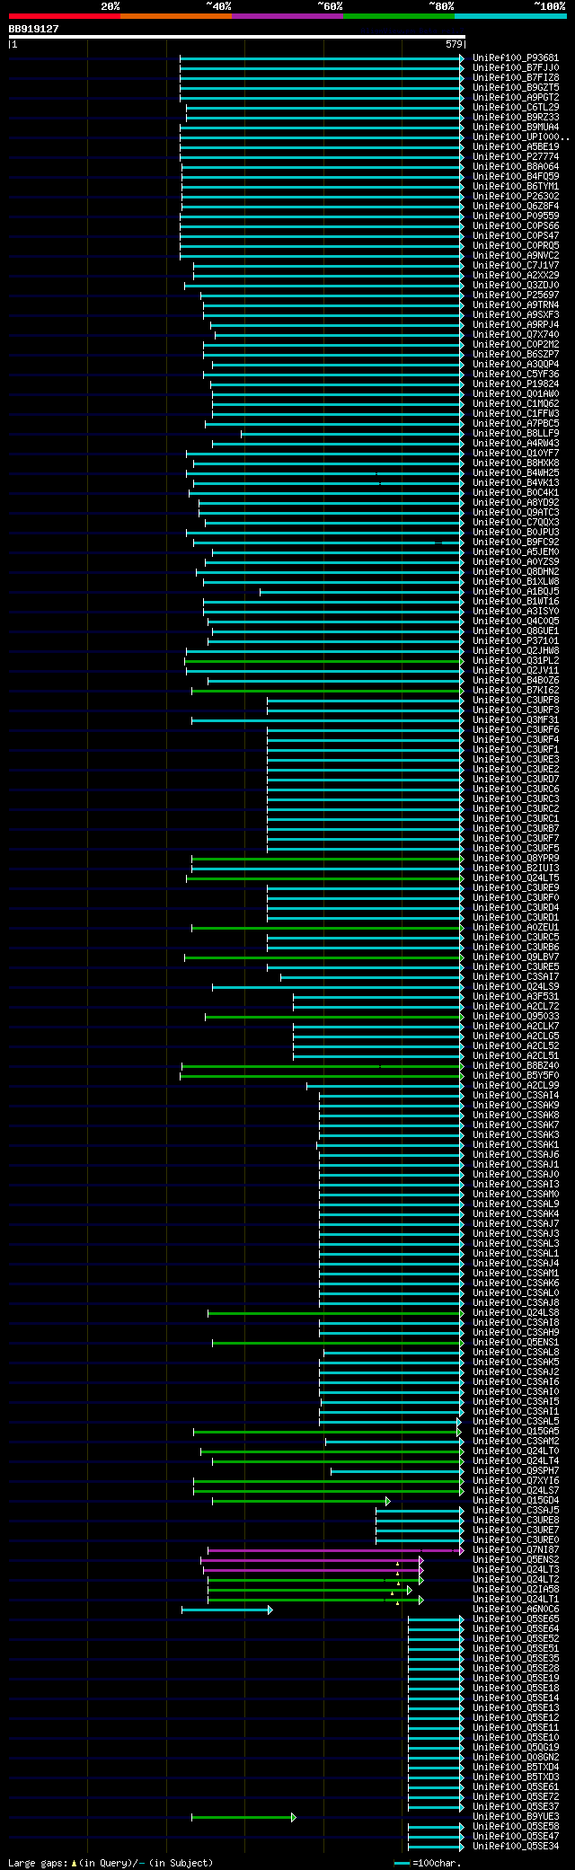Open hit UniRef100_P93681
Image resolution: width=575 pixels, height=1870 pixels.
point(516,58)
